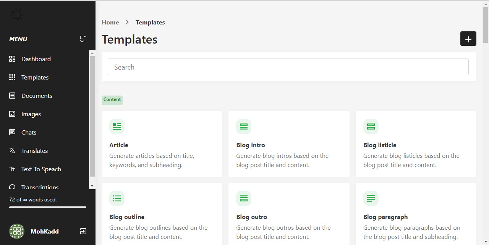
Task: Open Chats from the sidebar
Action: coord(29,133)
